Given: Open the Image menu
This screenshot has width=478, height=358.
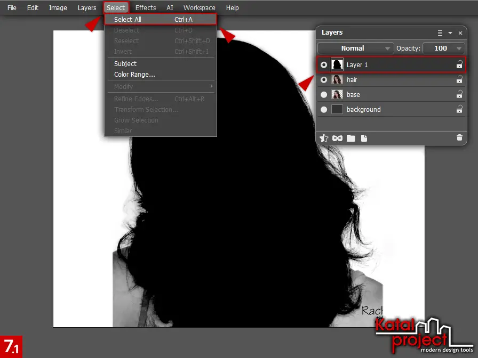Looking at the screenshot, I should pyautogui.click(x=58, y=7).
